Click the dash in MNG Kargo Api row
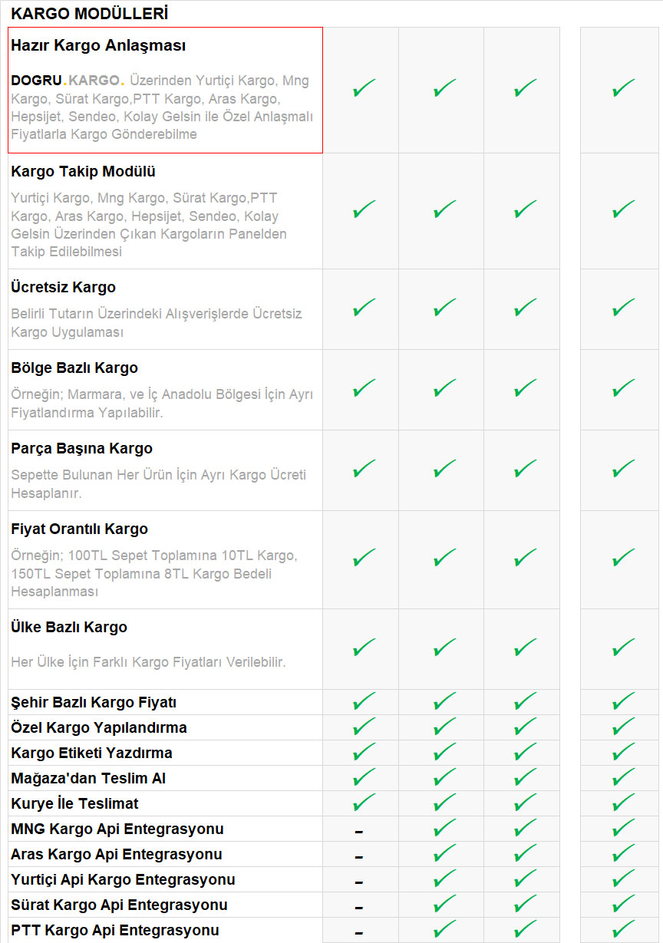 (358, 832)
